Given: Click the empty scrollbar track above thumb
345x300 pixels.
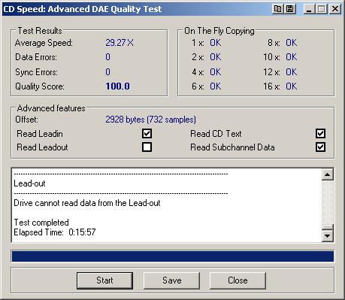Looking at the screenshot, I should (328, 202).
